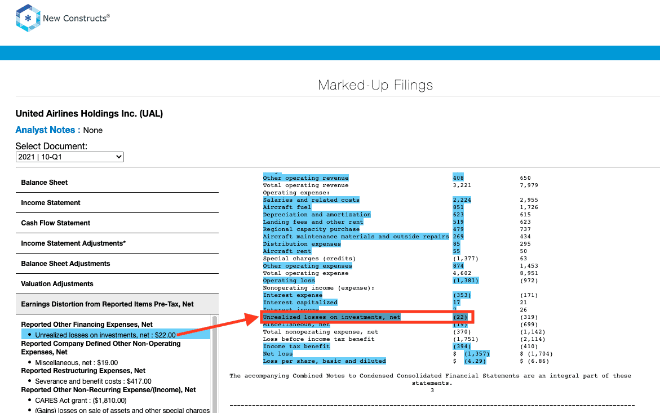Click highlighted Income tax benefit line
Viewport: 660px width, 413px height.
pyautogui.click(x=296, y=347)
